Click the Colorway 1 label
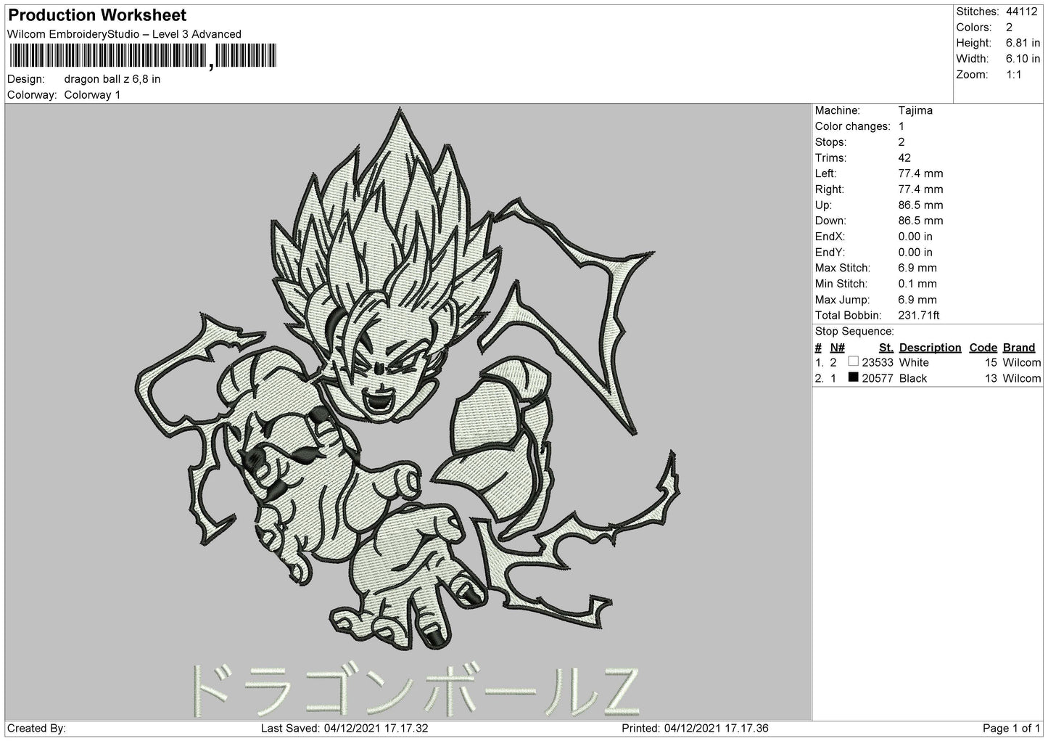Screen dimensions: 1048x741 92,95
